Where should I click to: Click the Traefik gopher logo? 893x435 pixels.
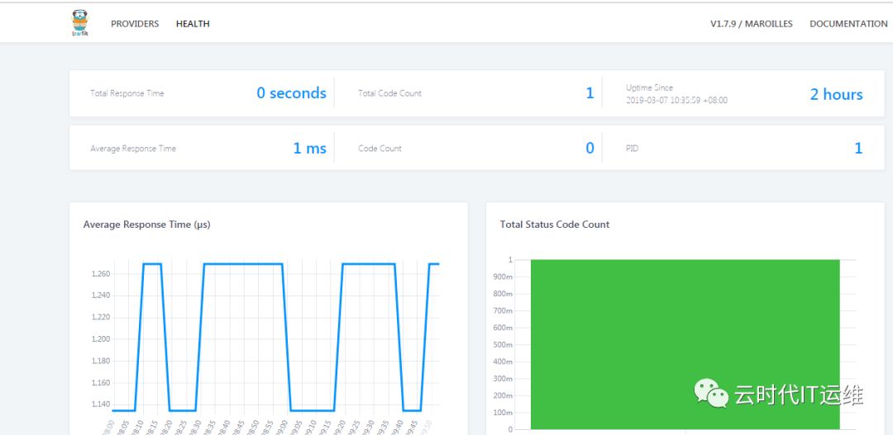80,23
